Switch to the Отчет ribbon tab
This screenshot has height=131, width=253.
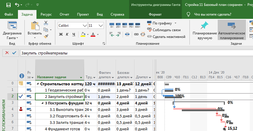64,14
